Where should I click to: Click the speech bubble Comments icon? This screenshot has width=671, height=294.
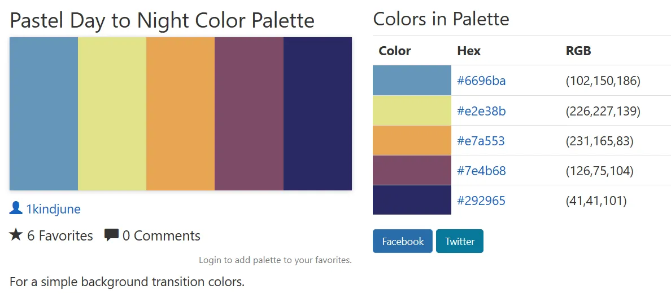tap(111, 235)
